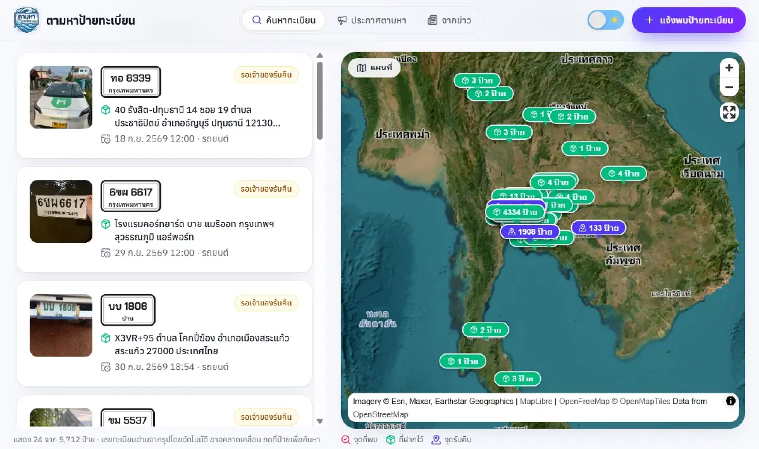Click the แผนที่ map style button
This screenshot has width=759, height=449.
click(374, 68)
